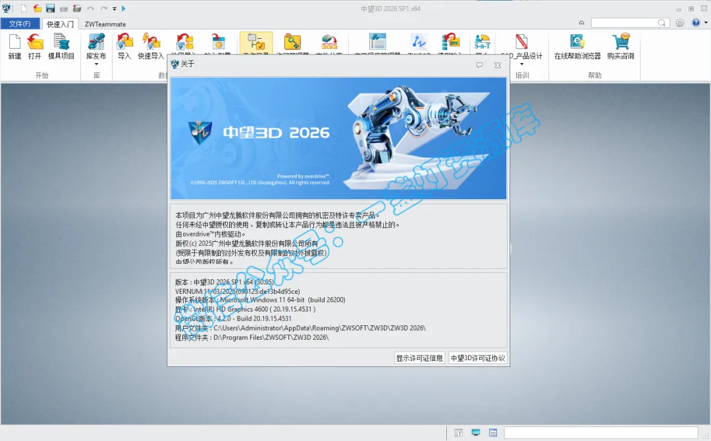Click the S-n-T tutorial icon
The height and width of the screenshot is (441, 711).
pos(482,43)
